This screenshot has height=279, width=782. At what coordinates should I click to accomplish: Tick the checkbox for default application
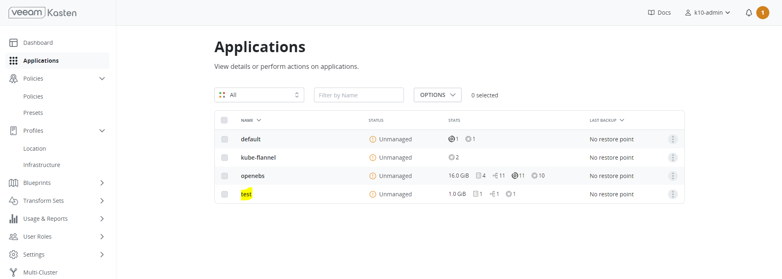pos(225,139)
